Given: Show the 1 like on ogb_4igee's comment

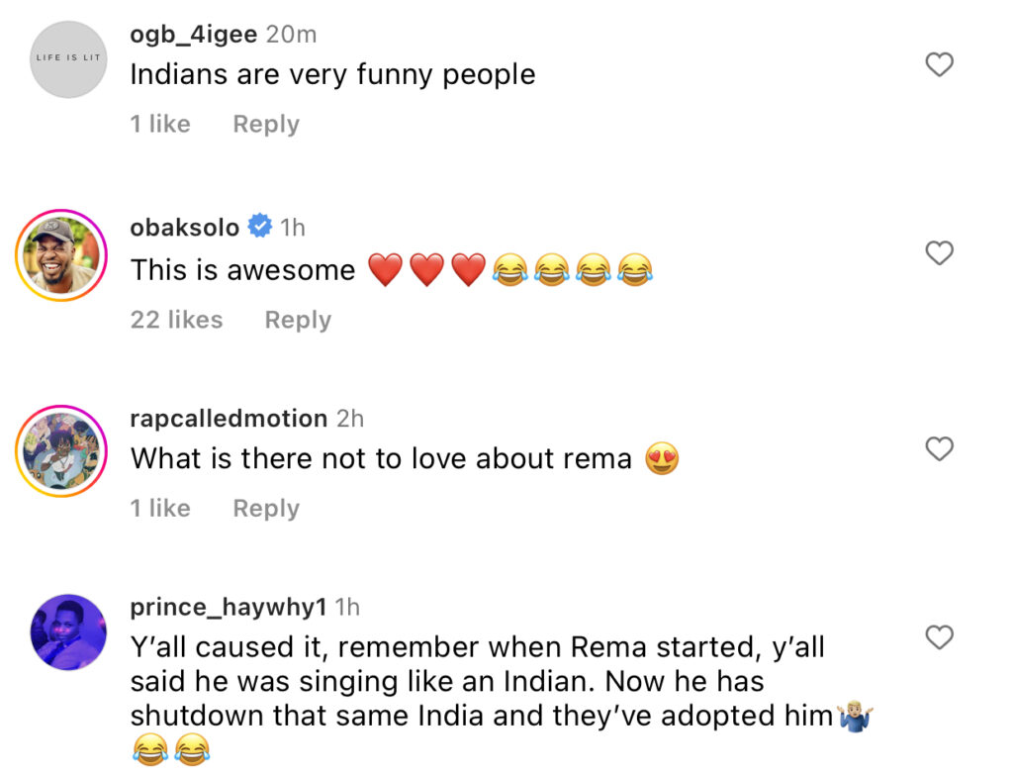Looking at the screenshot, I should (160, 124).
